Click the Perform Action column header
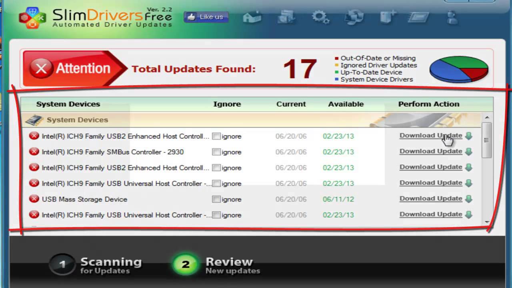 (x=428, y=104)
